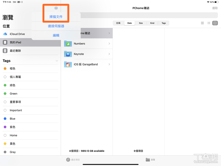
Task: Select the Green tag
Action: point(30,93)
